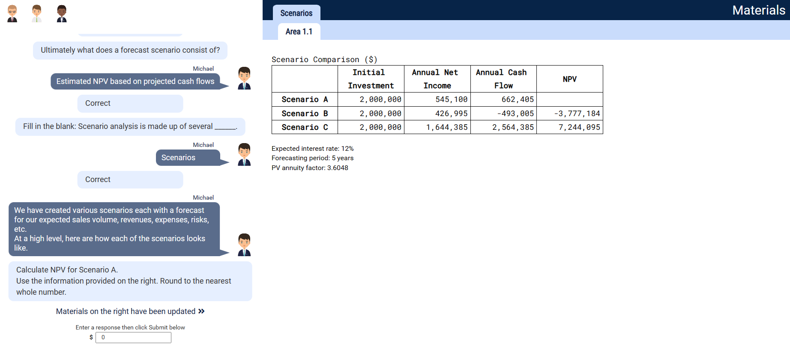The width and height of the screenshot is (790, 347).
Task: Click the 'Ultimately what does a forecast scenario' question
Action: click(130, 50)
